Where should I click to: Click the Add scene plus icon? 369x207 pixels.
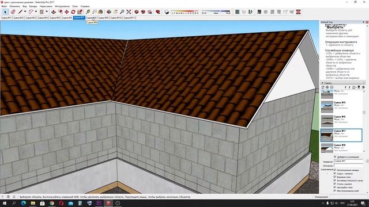pyautogui.click(x=327, y=87)
